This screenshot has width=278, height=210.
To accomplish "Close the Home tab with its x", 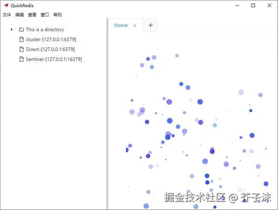I will click(135, 25).
